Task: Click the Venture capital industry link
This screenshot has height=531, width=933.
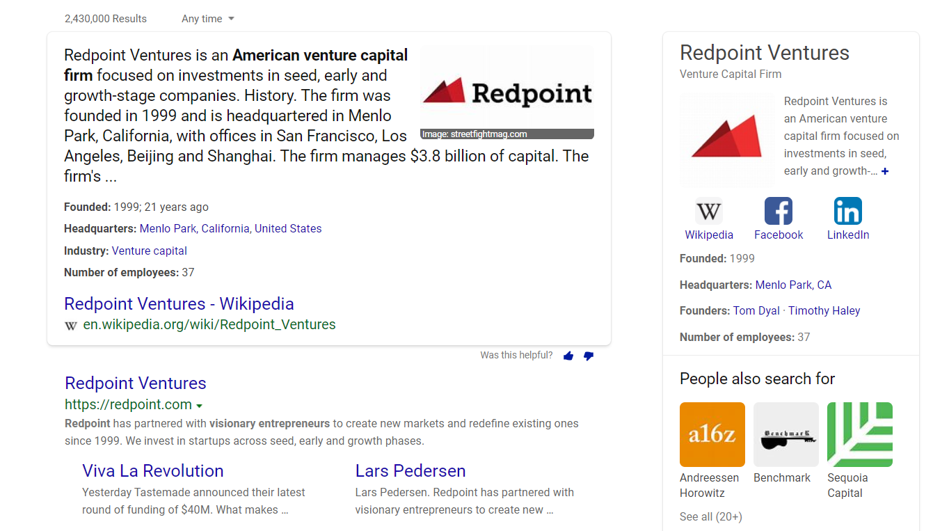Action: pos(150,251)
